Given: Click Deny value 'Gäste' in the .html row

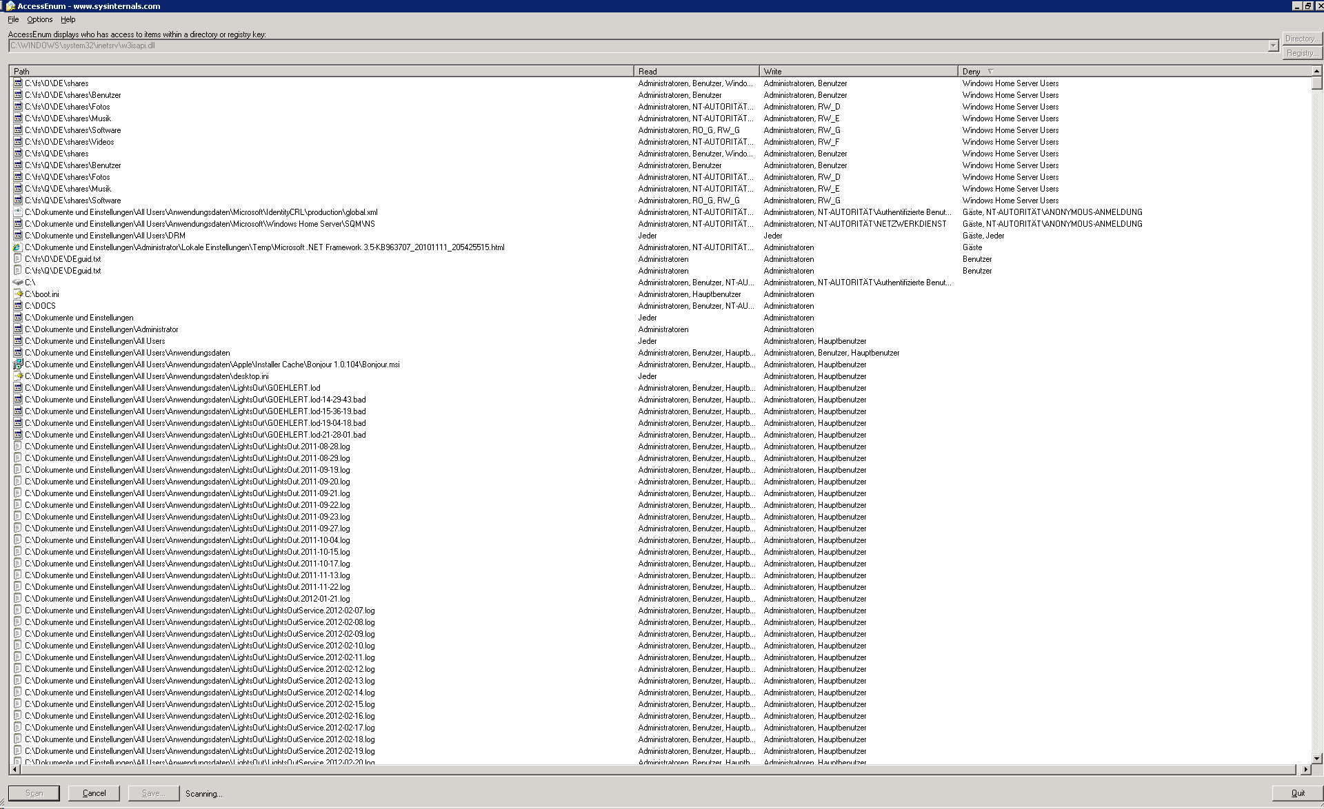Looking at the screenshot, I should coord(972,247).
